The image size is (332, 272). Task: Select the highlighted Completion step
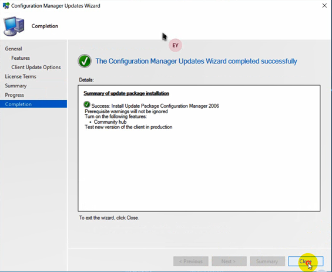click(x=33, y=104)
